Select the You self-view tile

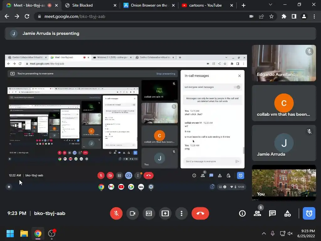coord(284,183)
